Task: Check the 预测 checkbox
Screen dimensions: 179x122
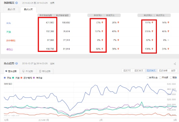Action: (x=171, y=78)
